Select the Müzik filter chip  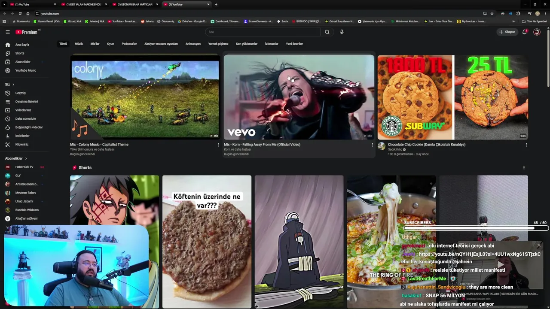[x=79, y=44]
